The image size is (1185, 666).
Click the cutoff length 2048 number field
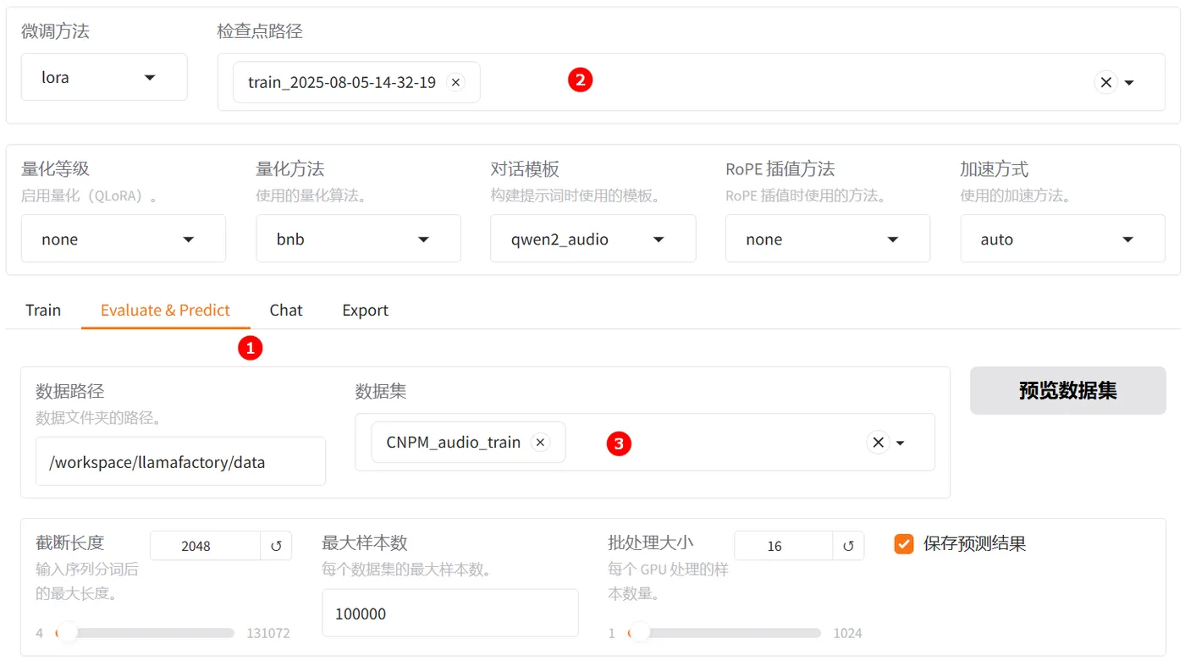(205, 546)
